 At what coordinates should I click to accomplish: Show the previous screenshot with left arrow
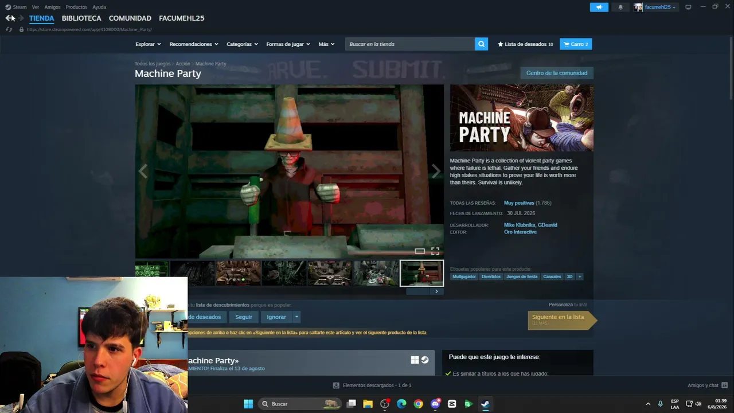pos(143,171)
